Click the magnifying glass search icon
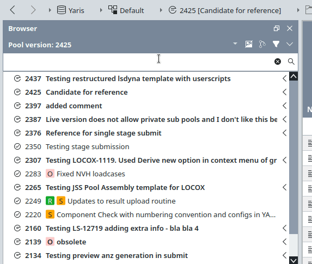Viewport: 312px width, 264px height. click(291, 62)
